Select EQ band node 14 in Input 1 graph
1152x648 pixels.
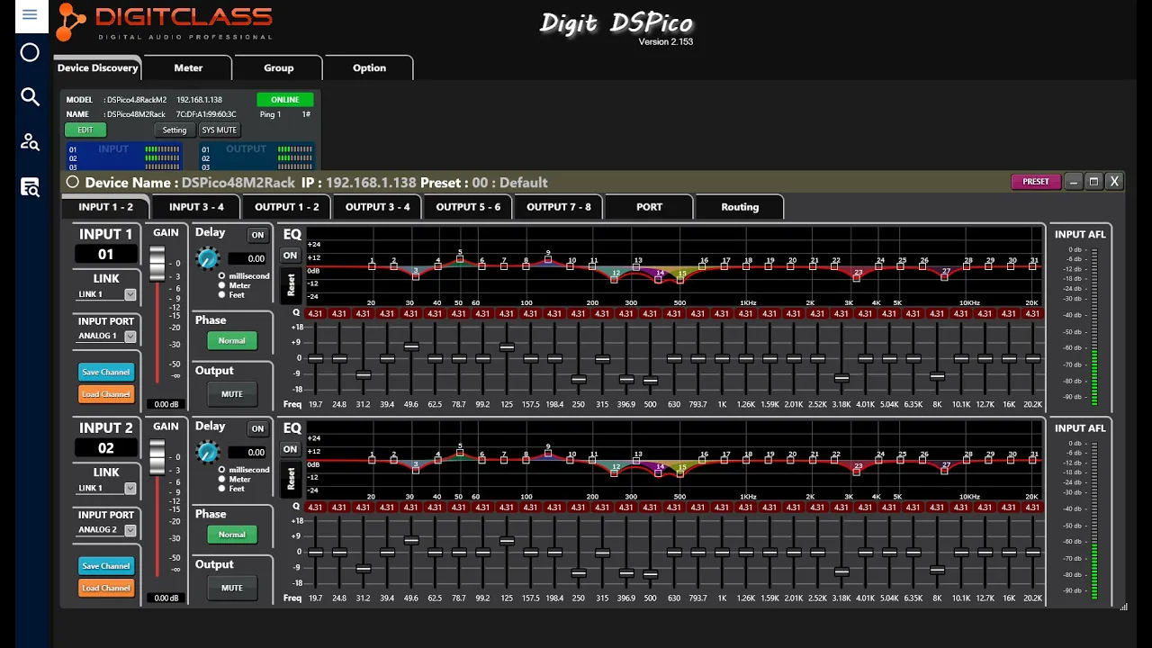tap(660, 279)
